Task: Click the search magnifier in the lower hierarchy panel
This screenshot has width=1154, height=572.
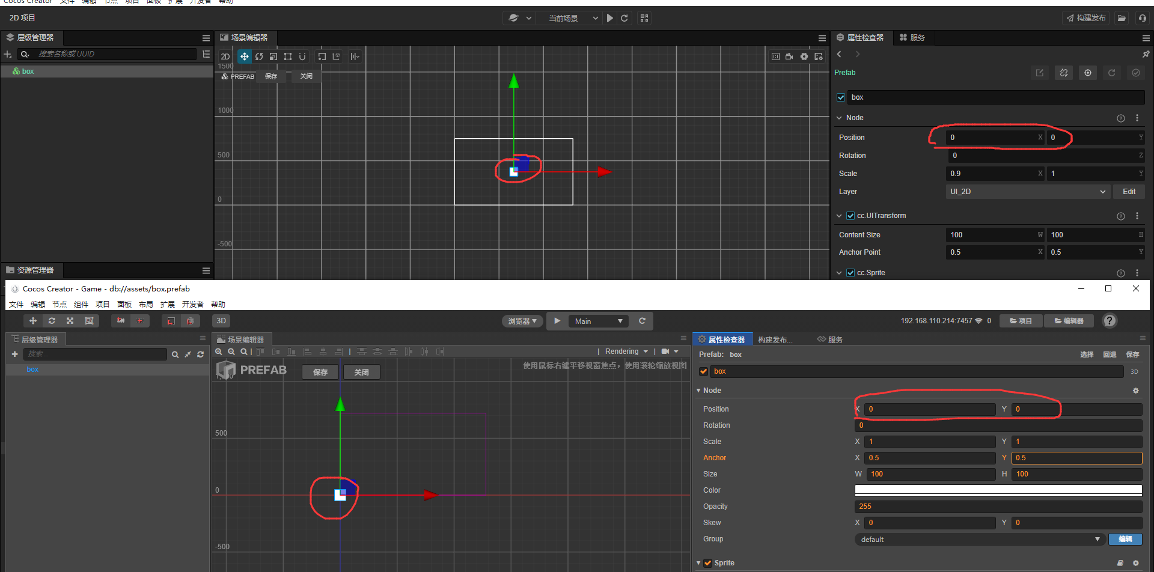Action: click(x=175, y=354)
